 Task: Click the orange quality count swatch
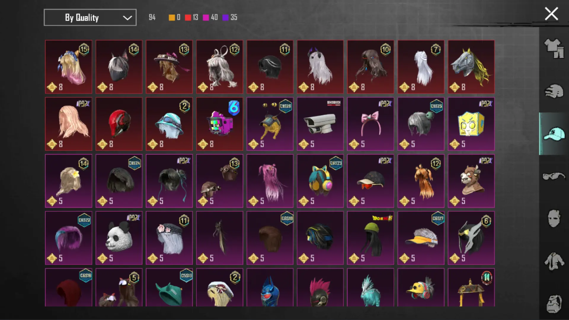[175, 17]
